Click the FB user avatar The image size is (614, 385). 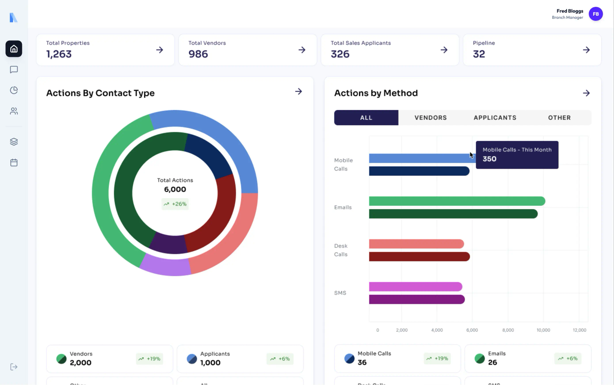[x=596, y=14]
